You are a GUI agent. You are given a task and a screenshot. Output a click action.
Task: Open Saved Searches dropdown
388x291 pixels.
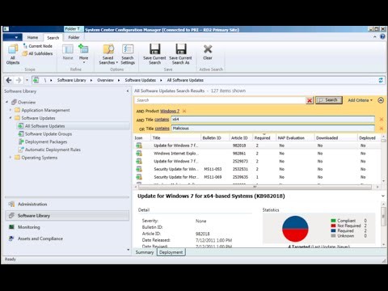[108, 54]
